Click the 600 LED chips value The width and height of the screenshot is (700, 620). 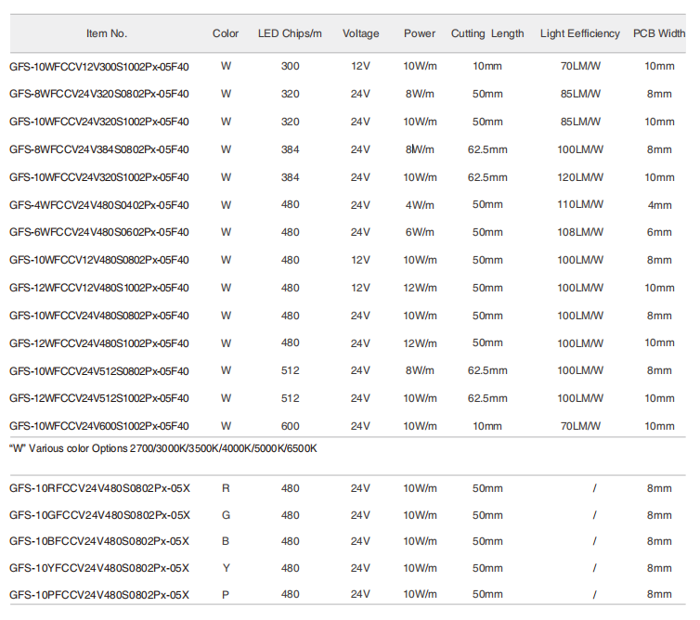click(290, 426)
